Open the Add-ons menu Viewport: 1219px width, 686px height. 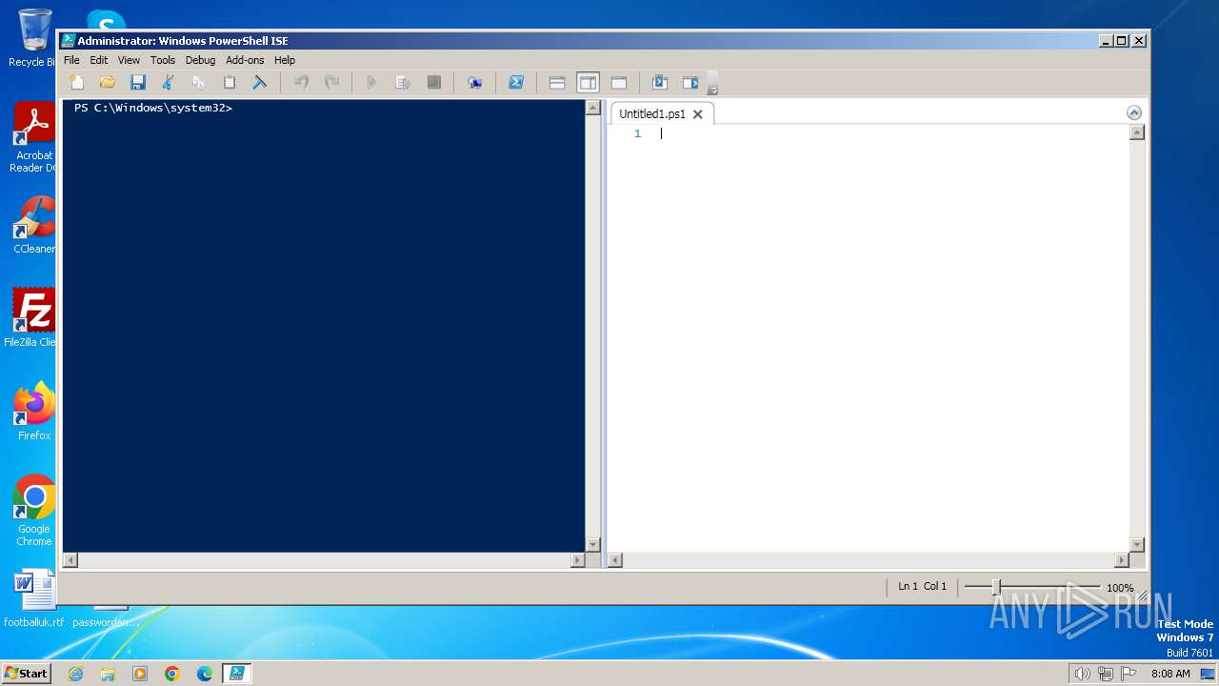coord(245,60)
